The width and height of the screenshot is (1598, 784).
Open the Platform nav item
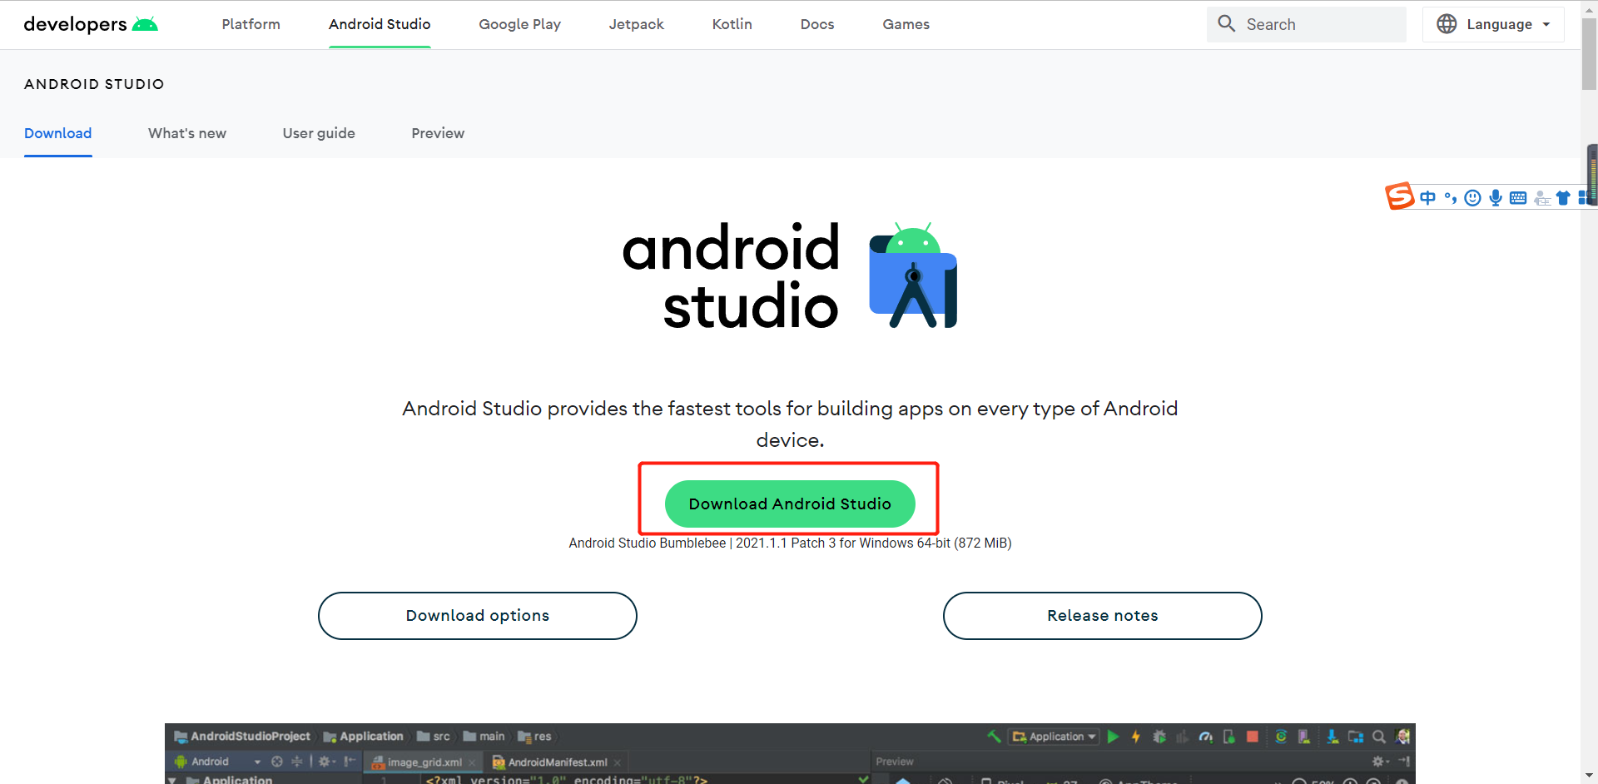click(x=251, y=24)
